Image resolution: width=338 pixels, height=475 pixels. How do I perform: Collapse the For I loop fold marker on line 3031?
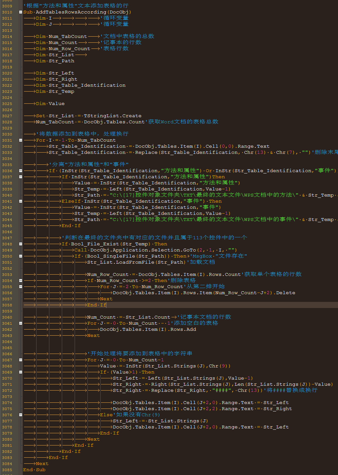click(21, 140)
